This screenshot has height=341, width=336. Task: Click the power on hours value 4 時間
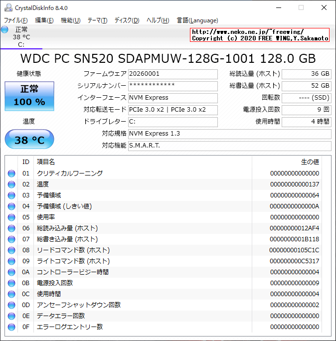point(307,122)
